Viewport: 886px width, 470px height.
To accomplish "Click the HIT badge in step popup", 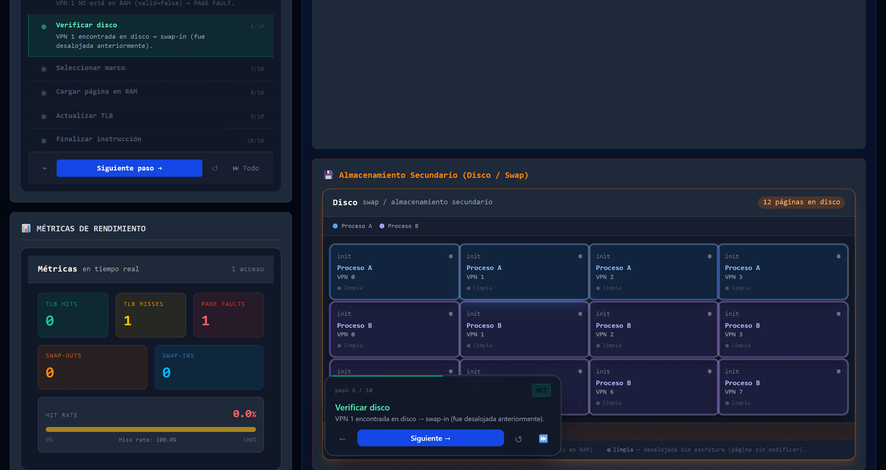I will [x=541, y=390].
